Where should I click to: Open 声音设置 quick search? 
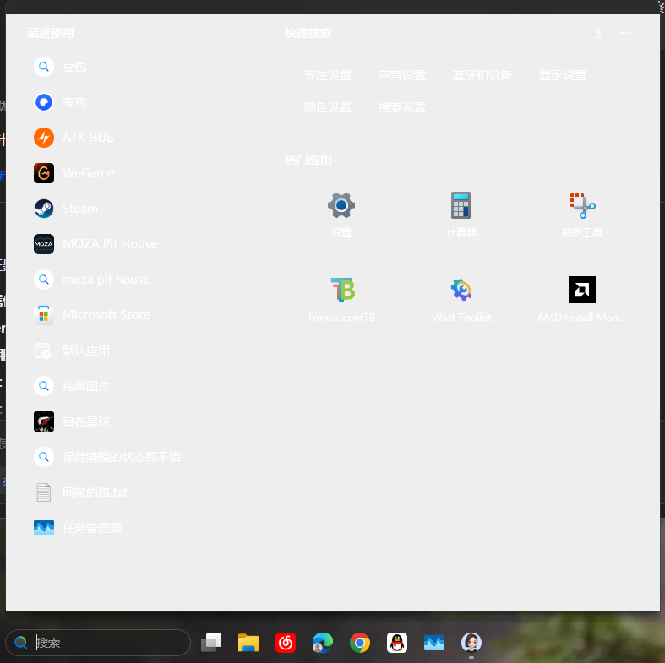(402, 75)
